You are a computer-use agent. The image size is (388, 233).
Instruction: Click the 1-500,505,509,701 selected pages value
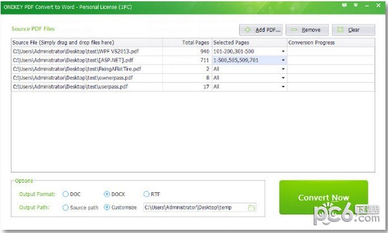click(x=236, y=60)
